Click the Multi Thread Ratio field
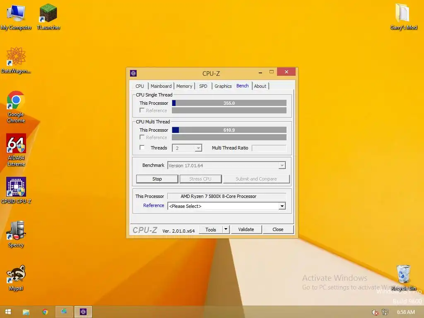Viewport: 424px width, 318px height. (269, 148)
